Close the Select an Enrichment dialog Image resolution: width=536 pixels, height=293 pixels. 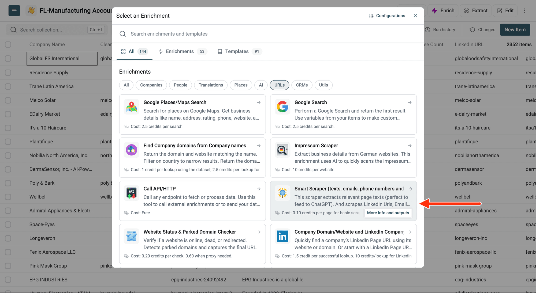415,16
